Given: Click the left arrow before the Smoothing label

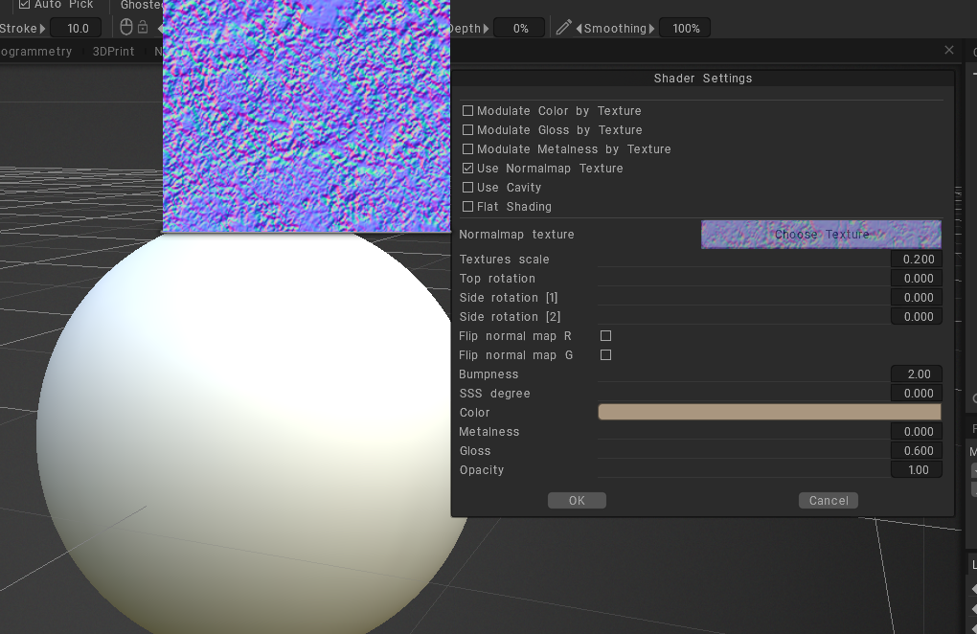Looking at the screenshot, I should click(579, 29).
